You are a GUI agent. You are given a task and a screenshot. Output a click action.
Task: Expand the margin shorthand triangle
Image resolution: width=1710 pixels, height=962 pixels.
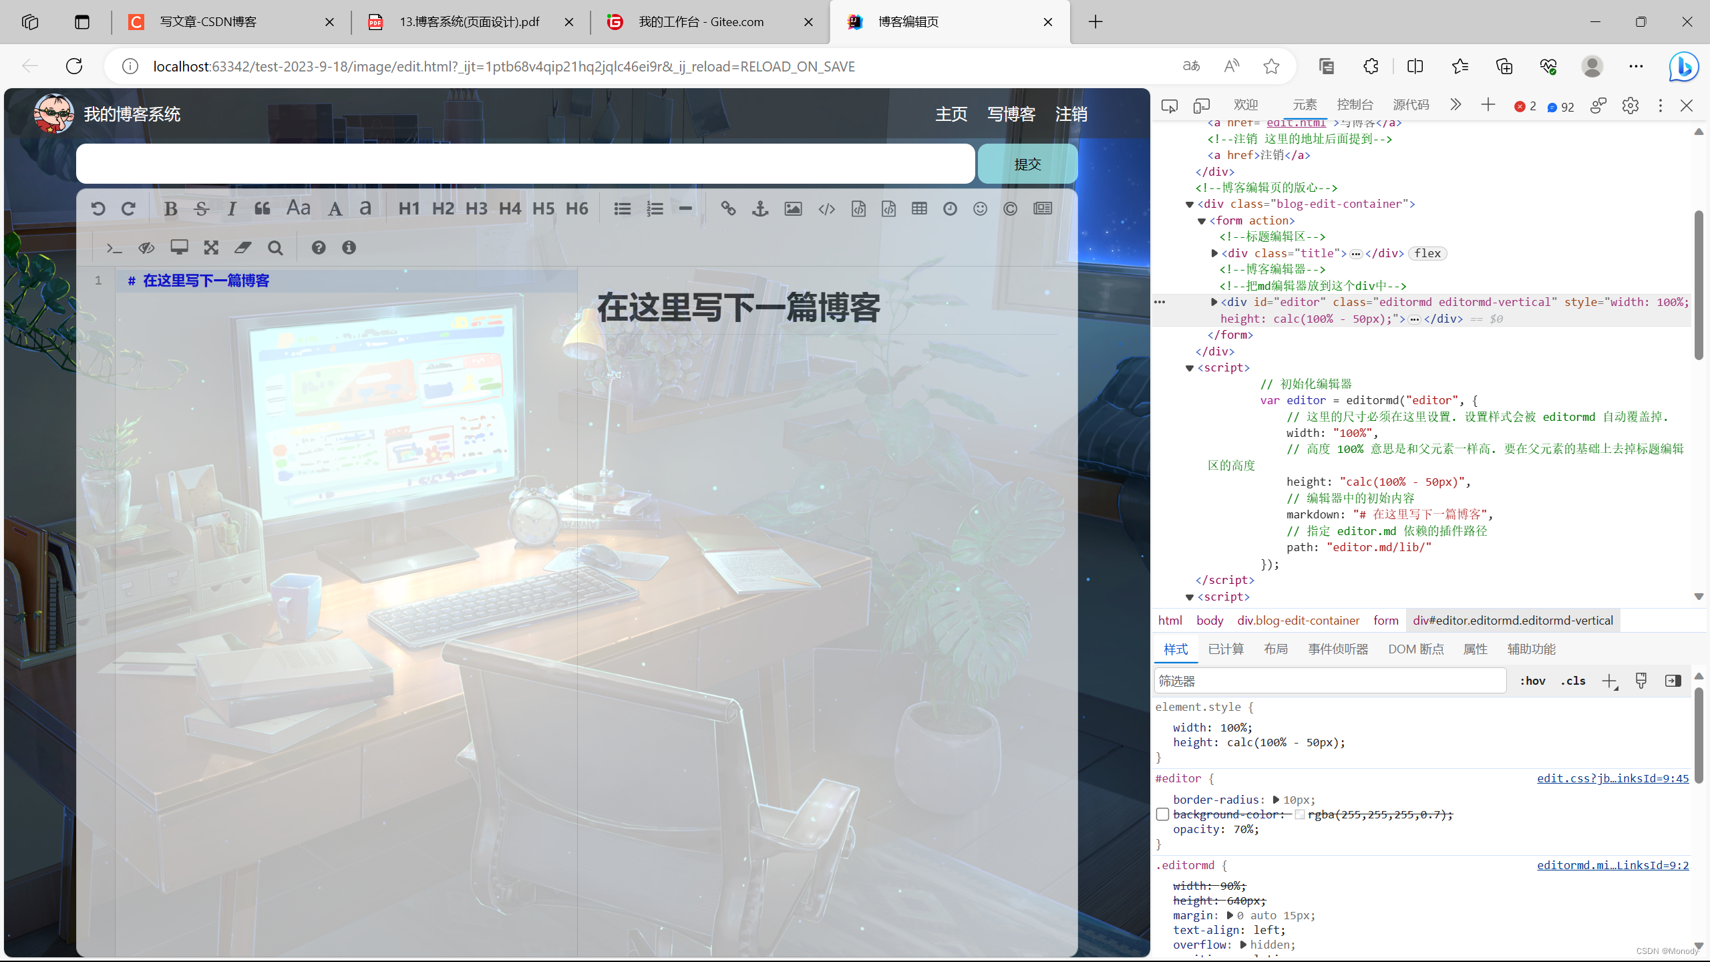click(1230, 915)
